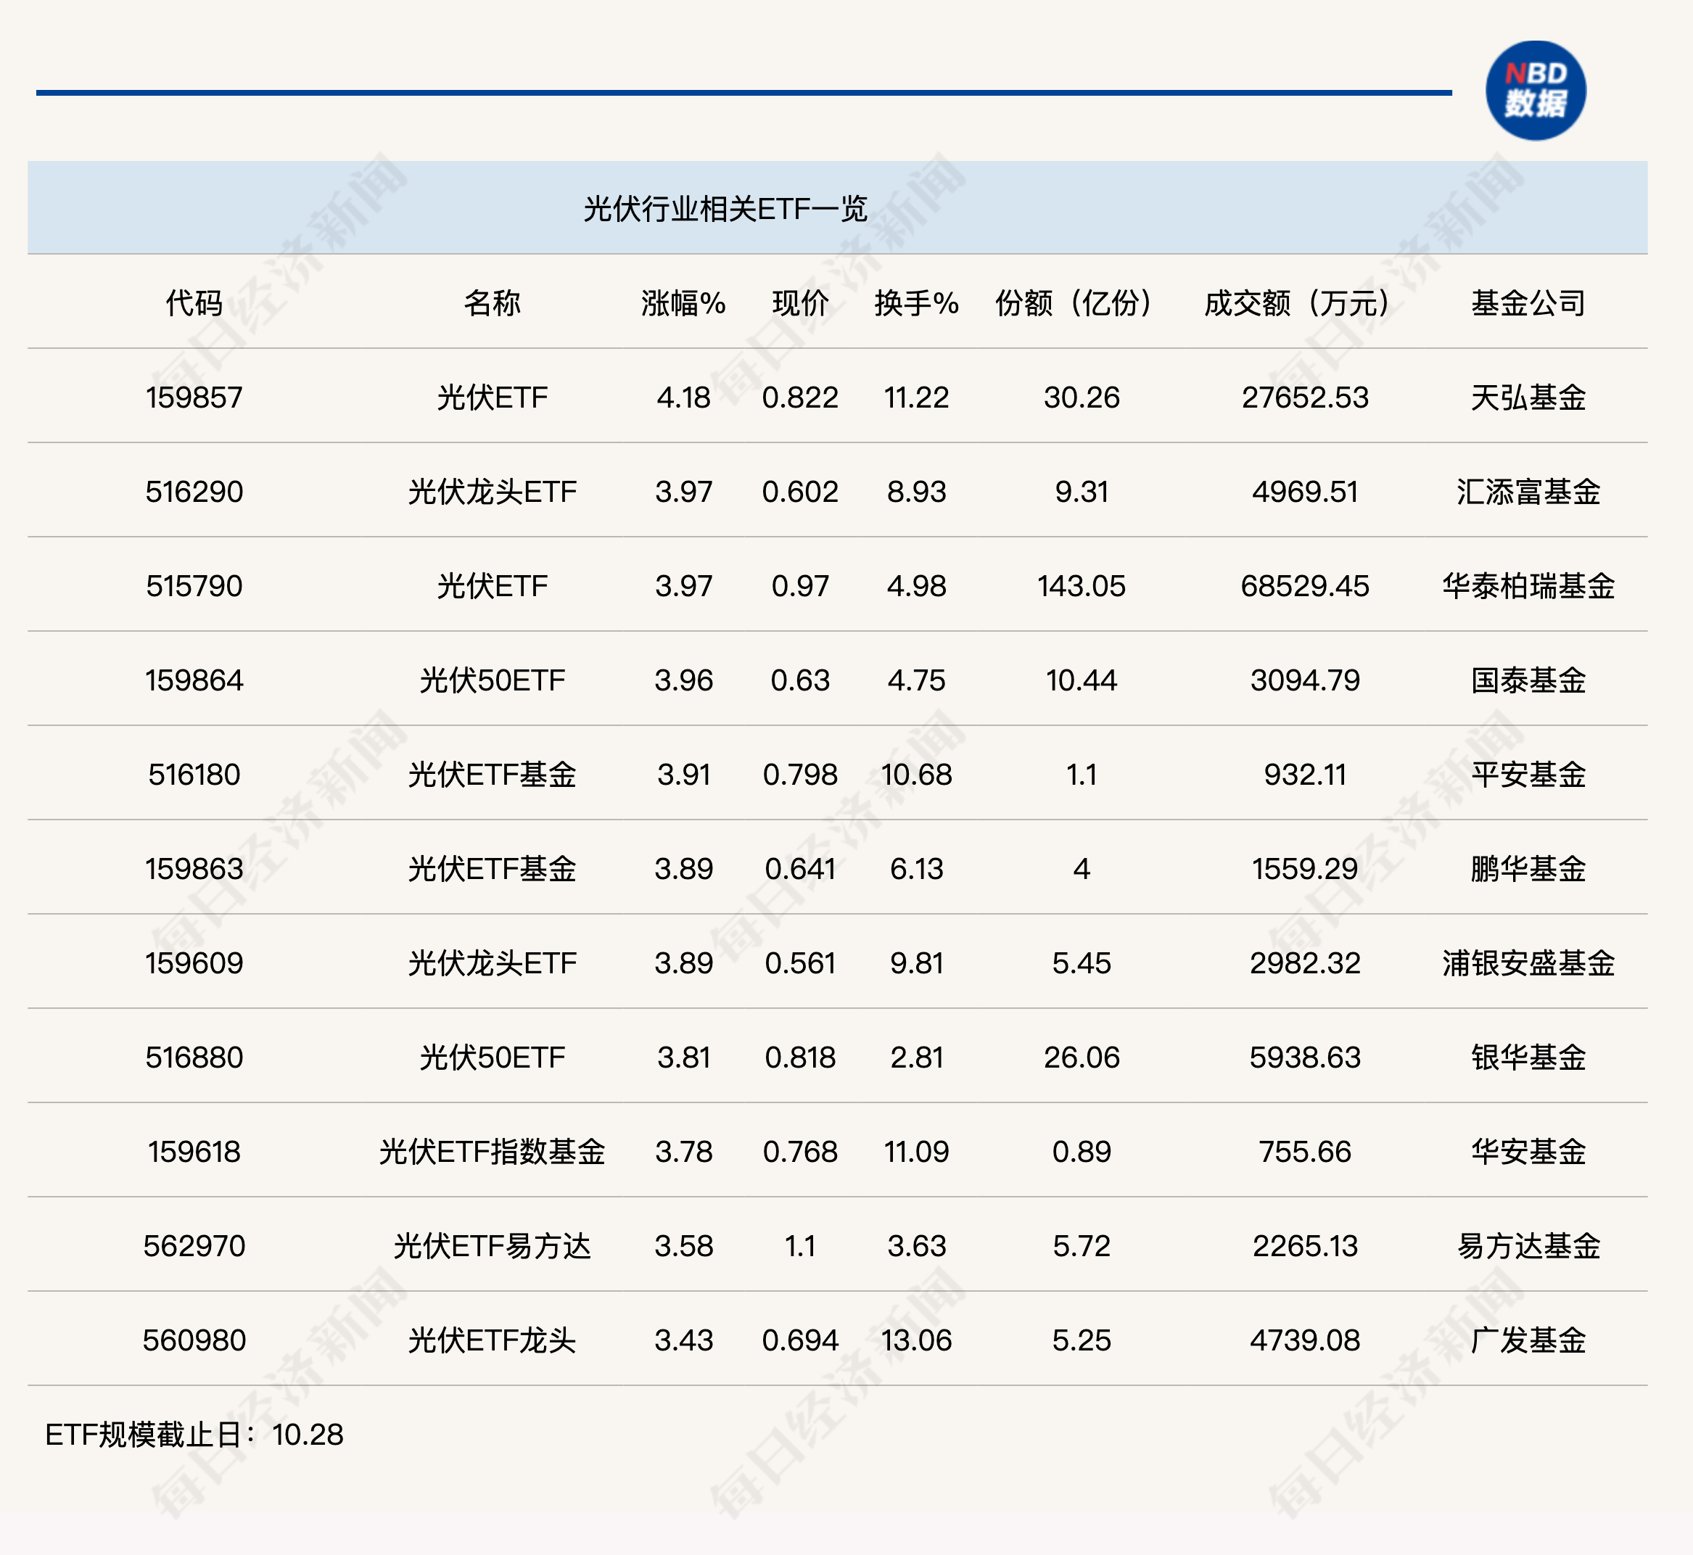1693x1555 pixels.
Task: Click the ETF规模截止日 footnote
Action: coord(194,1434)
